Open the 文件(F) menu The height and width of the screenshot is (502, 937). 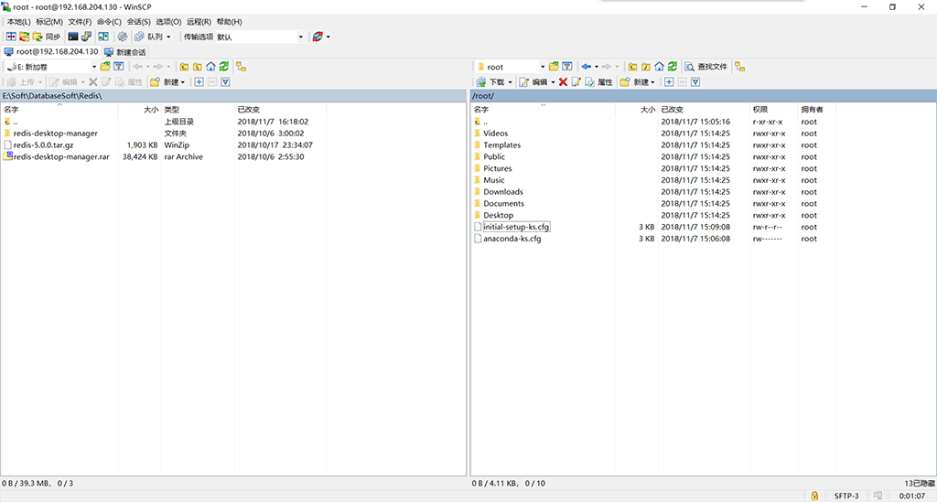[x=80, y=22]
